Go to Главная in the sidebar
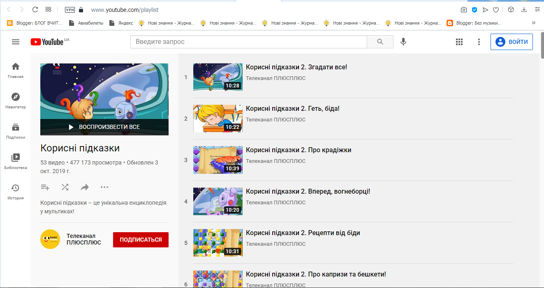 15,70
